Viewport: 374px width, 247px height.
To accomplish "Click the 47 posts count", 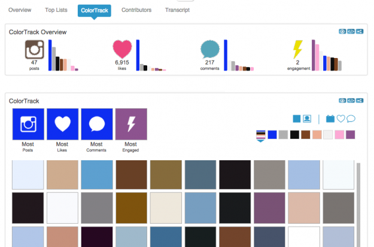I will click(x=34, y=62).
